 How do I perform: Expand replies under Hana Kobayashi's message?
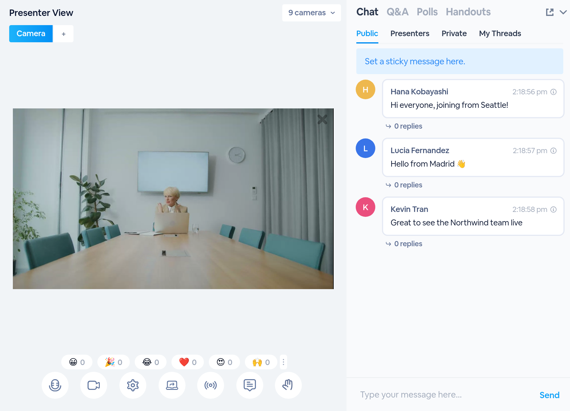pyautogui.click(x=404, y=126)
